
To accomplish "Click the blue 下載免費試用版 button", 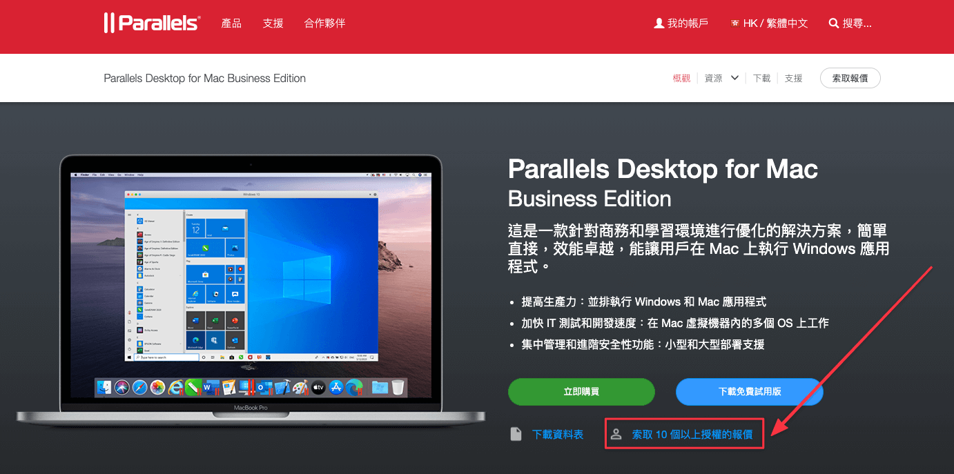I will (x=750, y=391).
